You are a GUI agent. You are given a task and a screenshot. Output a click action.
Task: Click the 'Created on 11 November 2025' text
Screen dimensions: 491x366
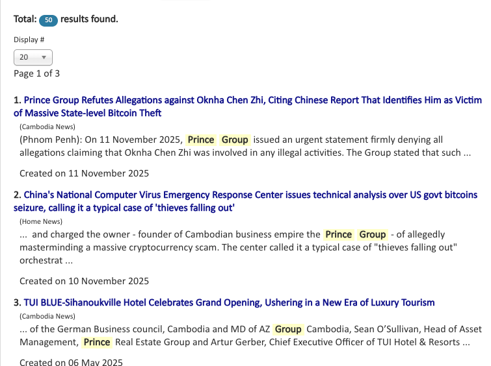[x=85, y=173]
